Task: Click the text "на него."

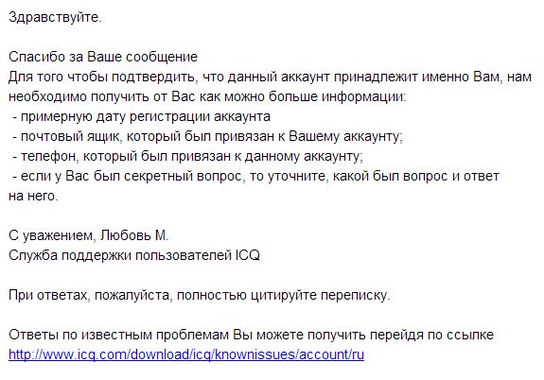Action: click(x=33, y=197)
